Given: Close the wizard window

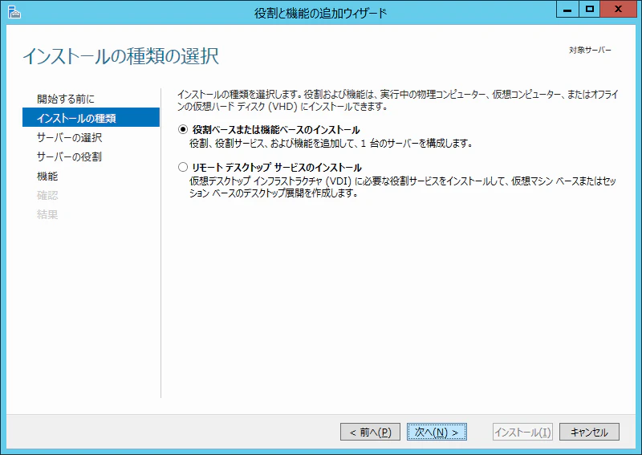Looking at the screenshot, I should (x=618, y=10).
